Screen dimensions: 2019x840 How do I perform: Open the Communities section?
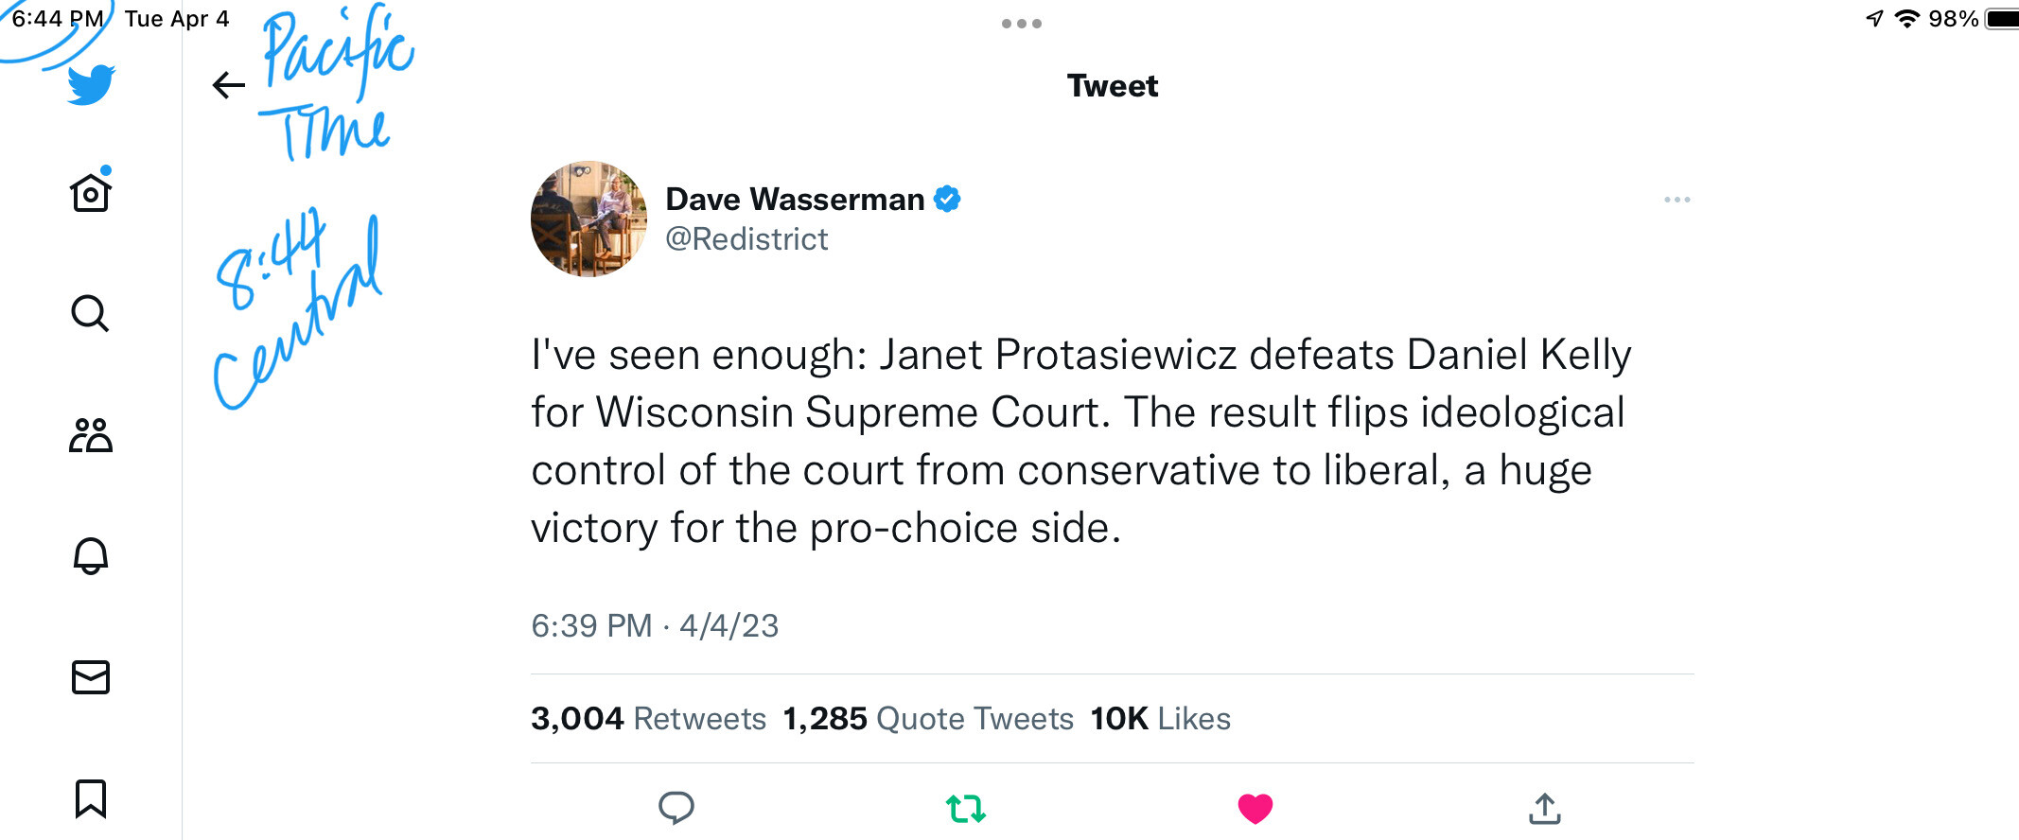click(91, 435)
